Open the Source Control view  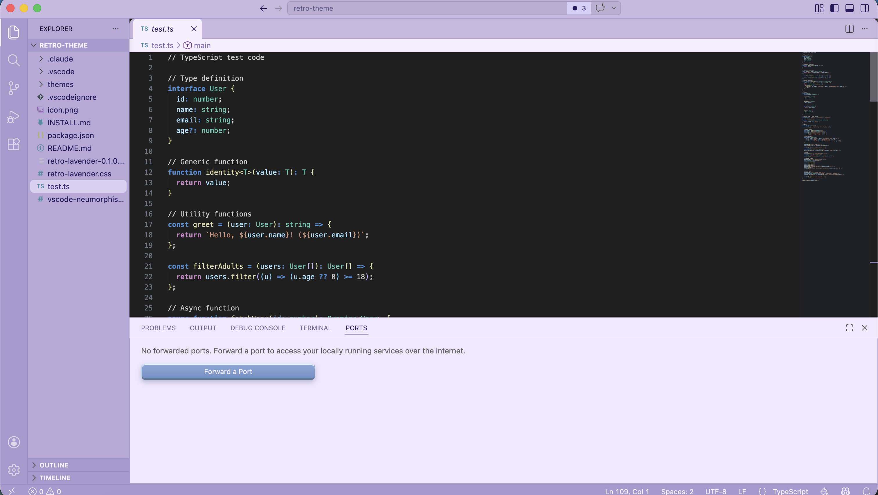coord(14,88)
